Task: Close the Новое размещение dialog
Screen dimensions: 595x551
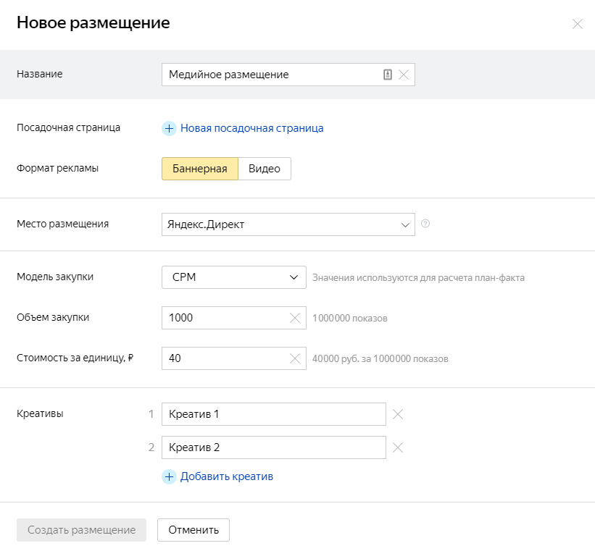Action: (x=577, y=24)
